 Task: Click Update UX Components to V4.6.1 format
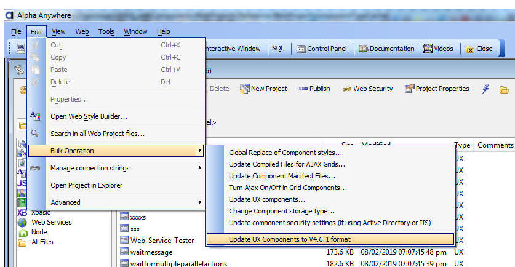click(x=330, y=239)
